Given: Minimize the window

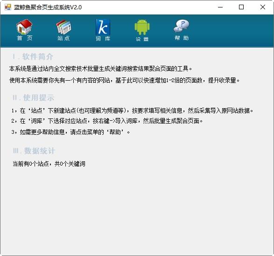Looking at the screenshot, I should pos(220,7).
